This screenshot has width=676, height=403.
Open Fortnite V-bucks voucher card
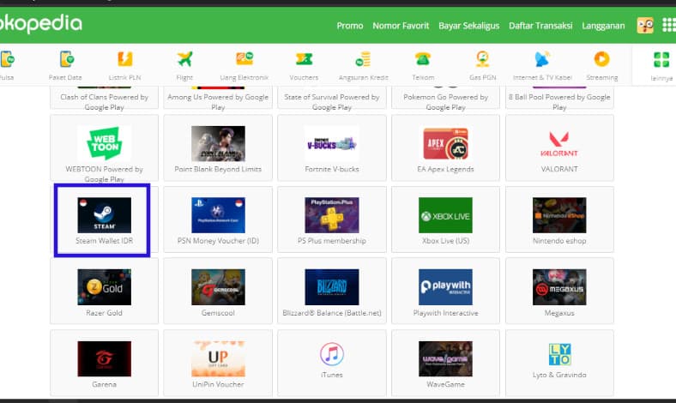(x=331, y=147)
